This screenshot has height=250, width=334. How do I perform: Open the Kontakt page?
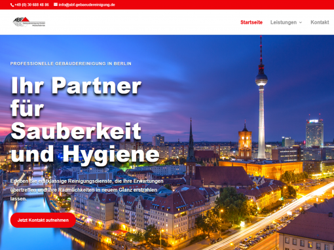(x=320, y=22)
